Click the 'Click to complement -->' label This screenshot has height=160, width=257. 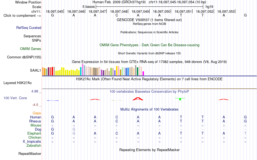[22, 16]
